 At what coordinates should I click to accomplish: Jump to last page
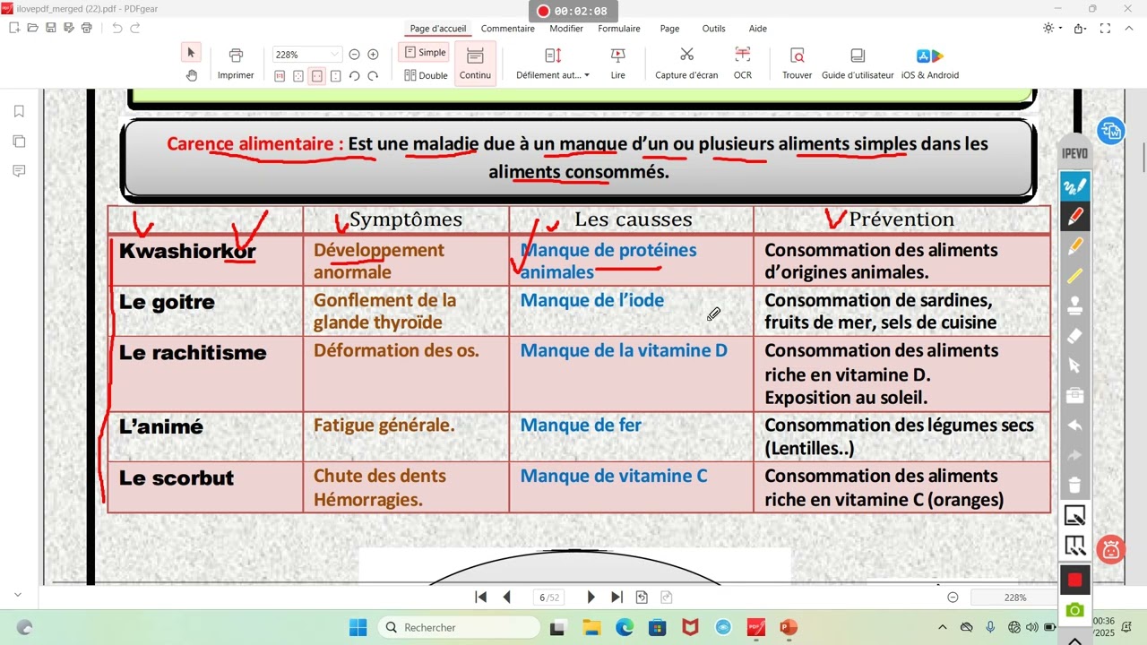[x=617, y=598]
